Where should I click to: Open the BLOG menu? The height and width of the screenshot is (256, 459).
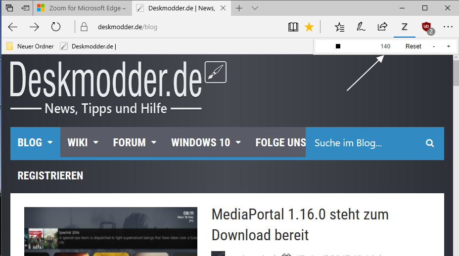click(x=35, y=142)
